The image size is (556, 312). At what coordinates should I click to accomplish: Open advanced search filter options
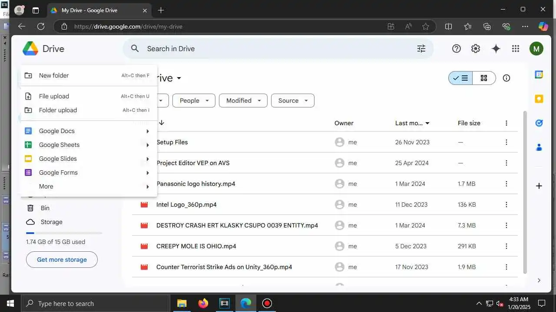tap(421, 49)
